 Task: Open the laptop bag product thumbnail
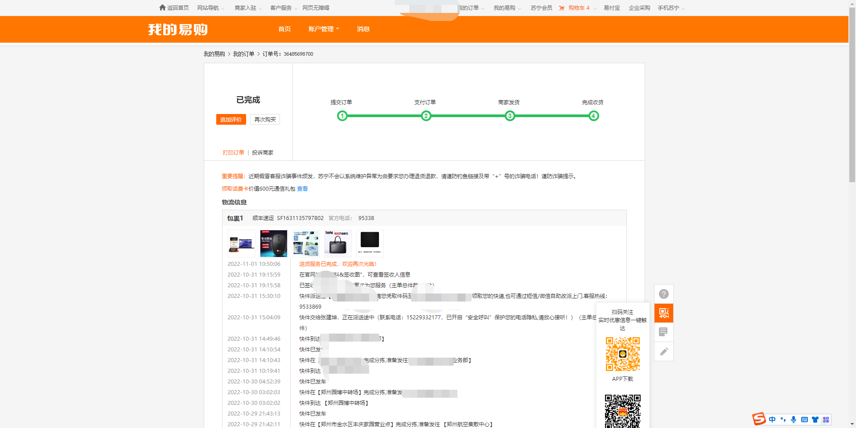tap(338, 244)
